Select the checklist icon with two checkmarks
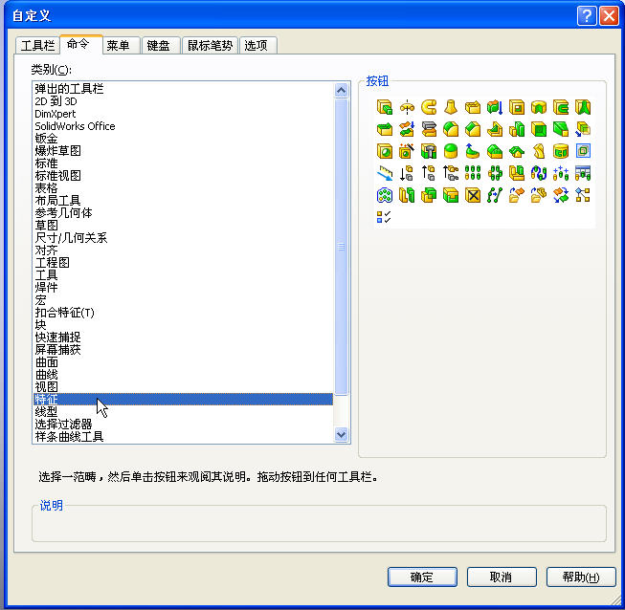625x610 pixels. [384, 217]
